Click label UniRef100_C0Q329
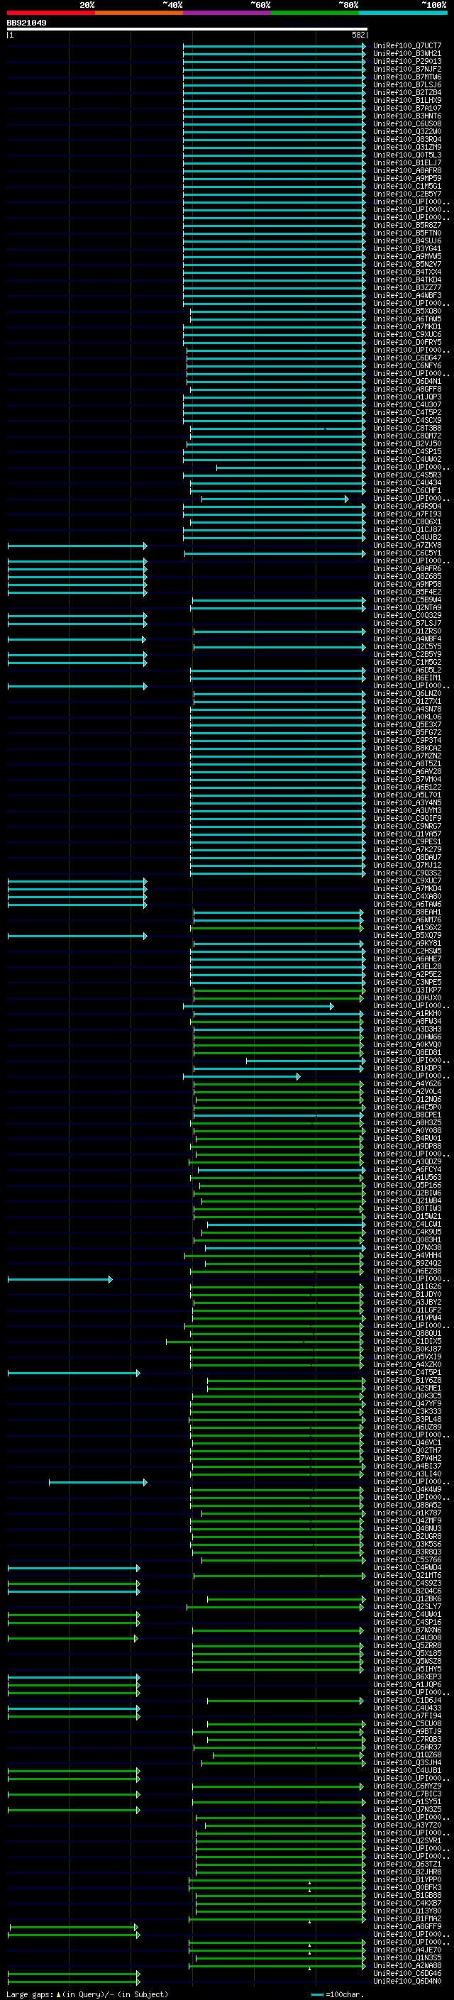The height and width of the screenshot is (2000, 454). pos(406,616)
